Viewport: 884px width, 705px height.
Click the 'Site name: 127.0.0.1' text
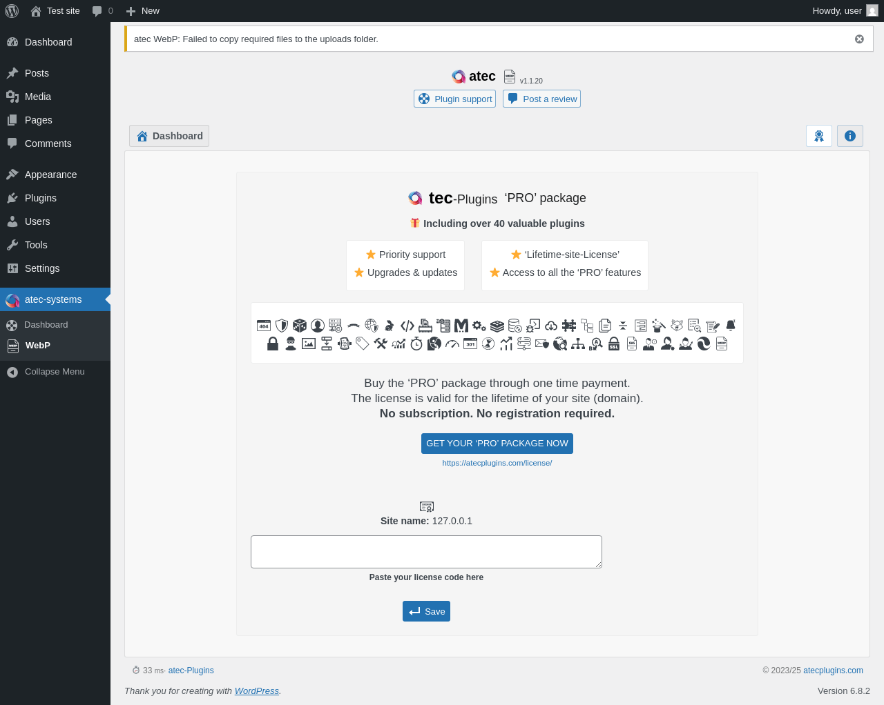(x=426, y=521)
